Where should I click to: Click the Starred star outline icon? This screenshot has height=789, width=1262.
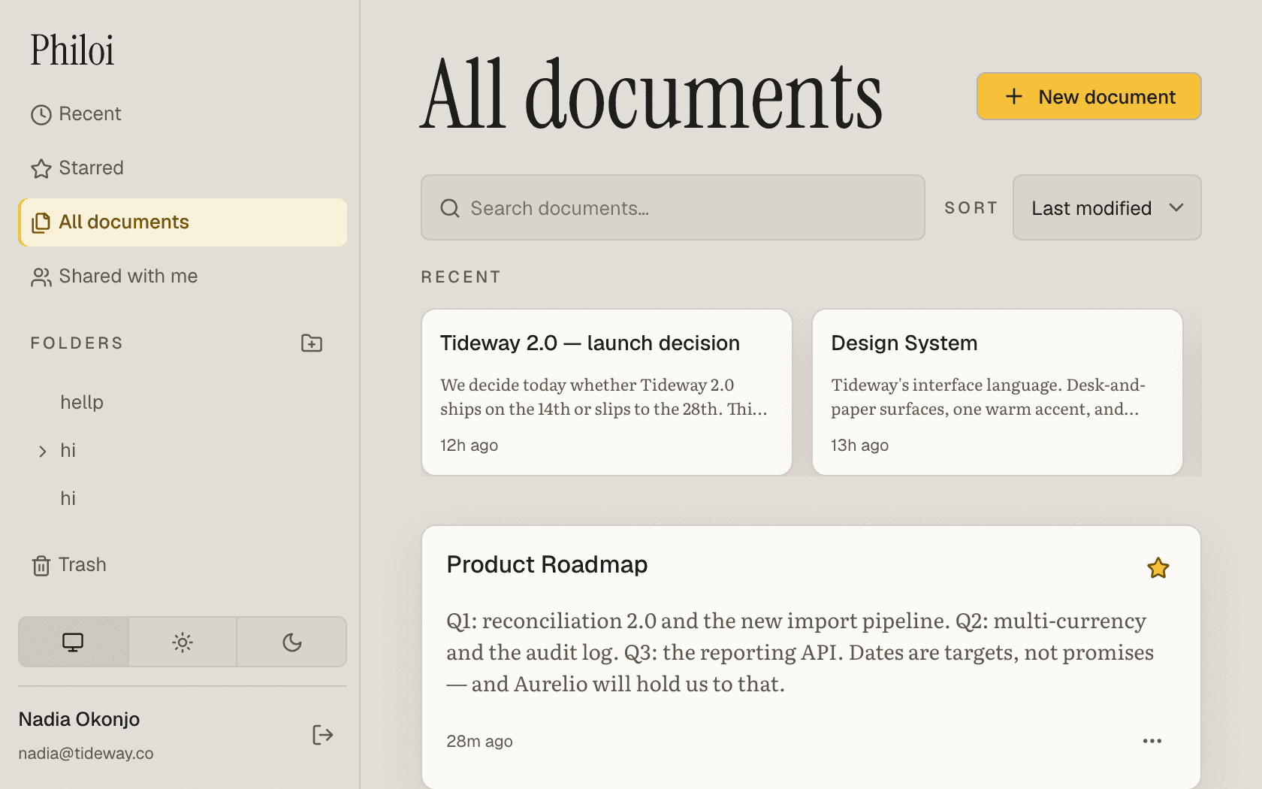coord(41,168)
